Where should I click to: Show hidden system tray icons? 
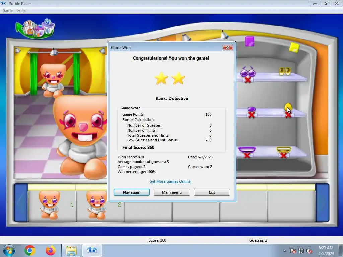click(x=285, y=251)
